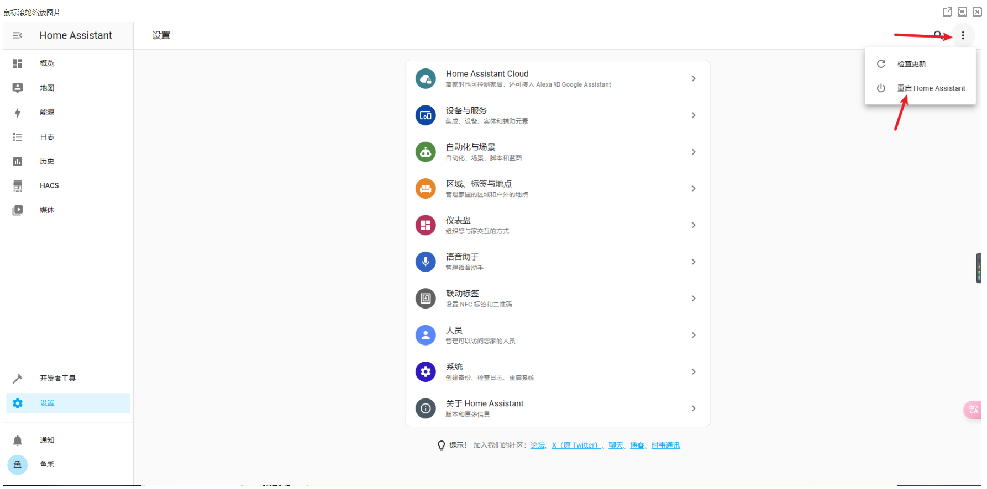Click the automation robot icon

click(x=426, y=152)
